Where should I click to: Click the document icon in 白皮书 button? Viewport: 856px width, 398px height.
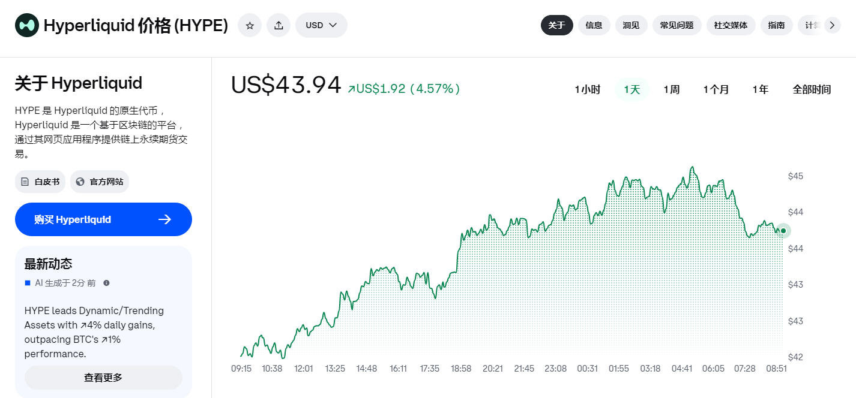coord(25,182)
